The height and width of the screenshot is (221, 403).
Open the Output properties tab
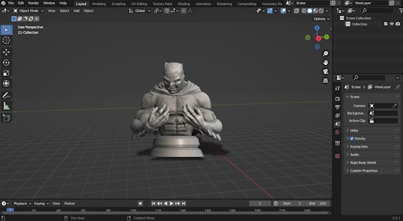tap(337, 107)
